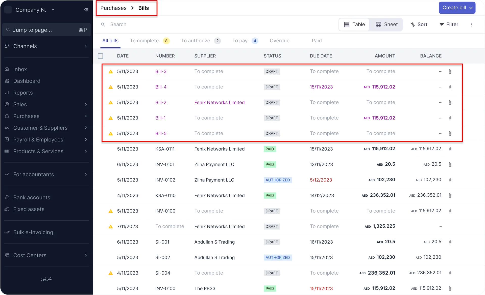Select Dashboard in the sidebar
The height and width of the screenshot is (295, 485).
coord(27,81)
